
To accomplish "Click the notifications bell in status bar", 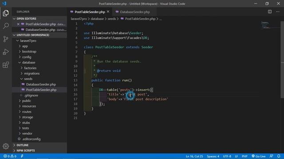I will pyautogui.click(x=279, y=156).
